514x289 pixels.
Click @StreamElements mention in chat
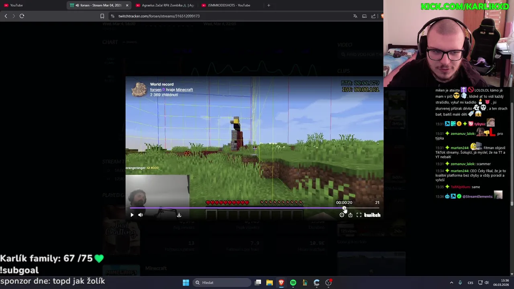(x=477, y=197)
